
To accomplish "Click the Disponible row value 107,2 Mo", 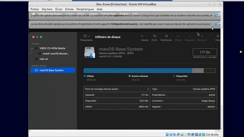I will click(144, 101).
